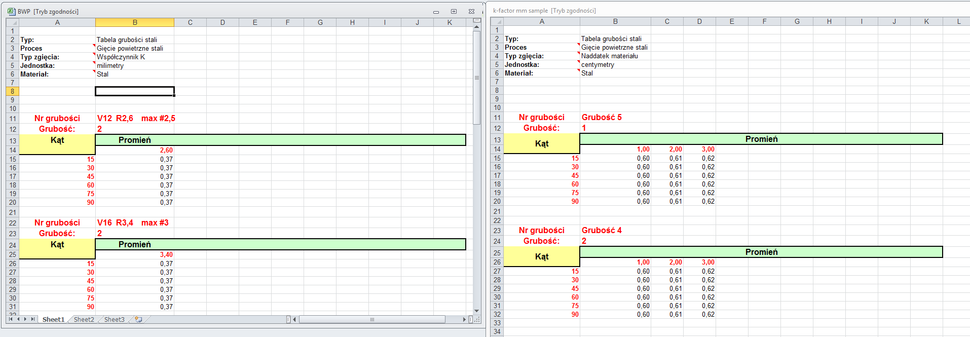The width and height of the screenshot is (970, 337).
Task: Switch to the Sheet2 tab
Action: coord(84,320)
